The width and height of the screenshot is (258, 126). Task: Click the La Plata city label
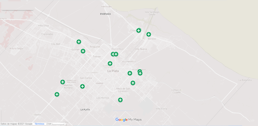[113, 71]
